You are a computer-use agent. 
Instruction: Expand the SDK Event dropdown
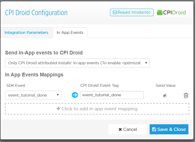33,95
